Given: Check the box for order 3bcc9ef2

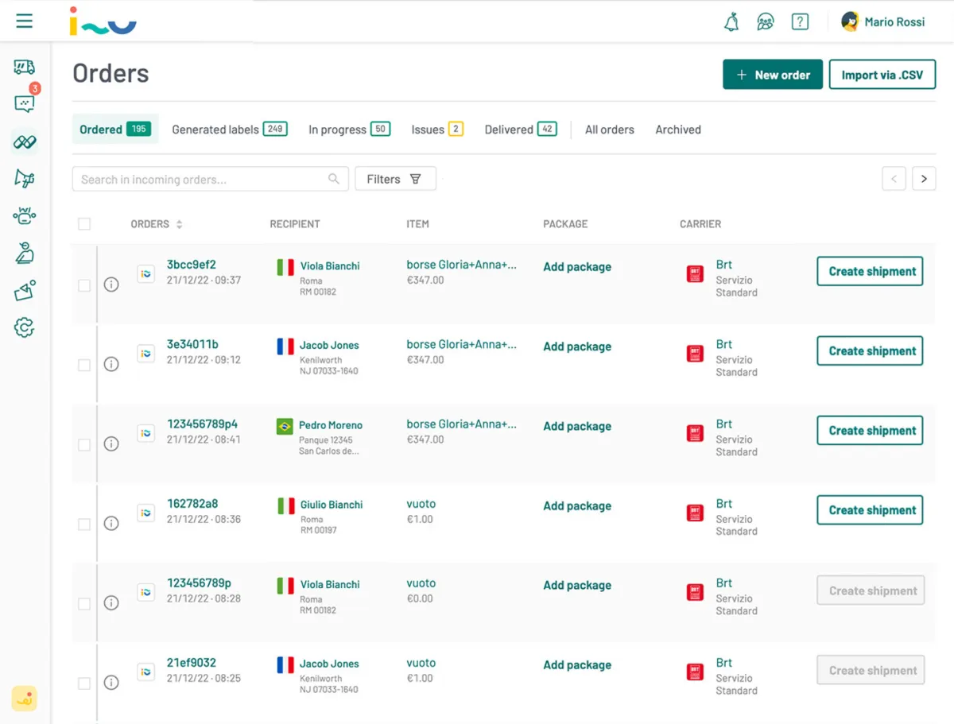Looking at the screenshot, I should tap(84, 285).
